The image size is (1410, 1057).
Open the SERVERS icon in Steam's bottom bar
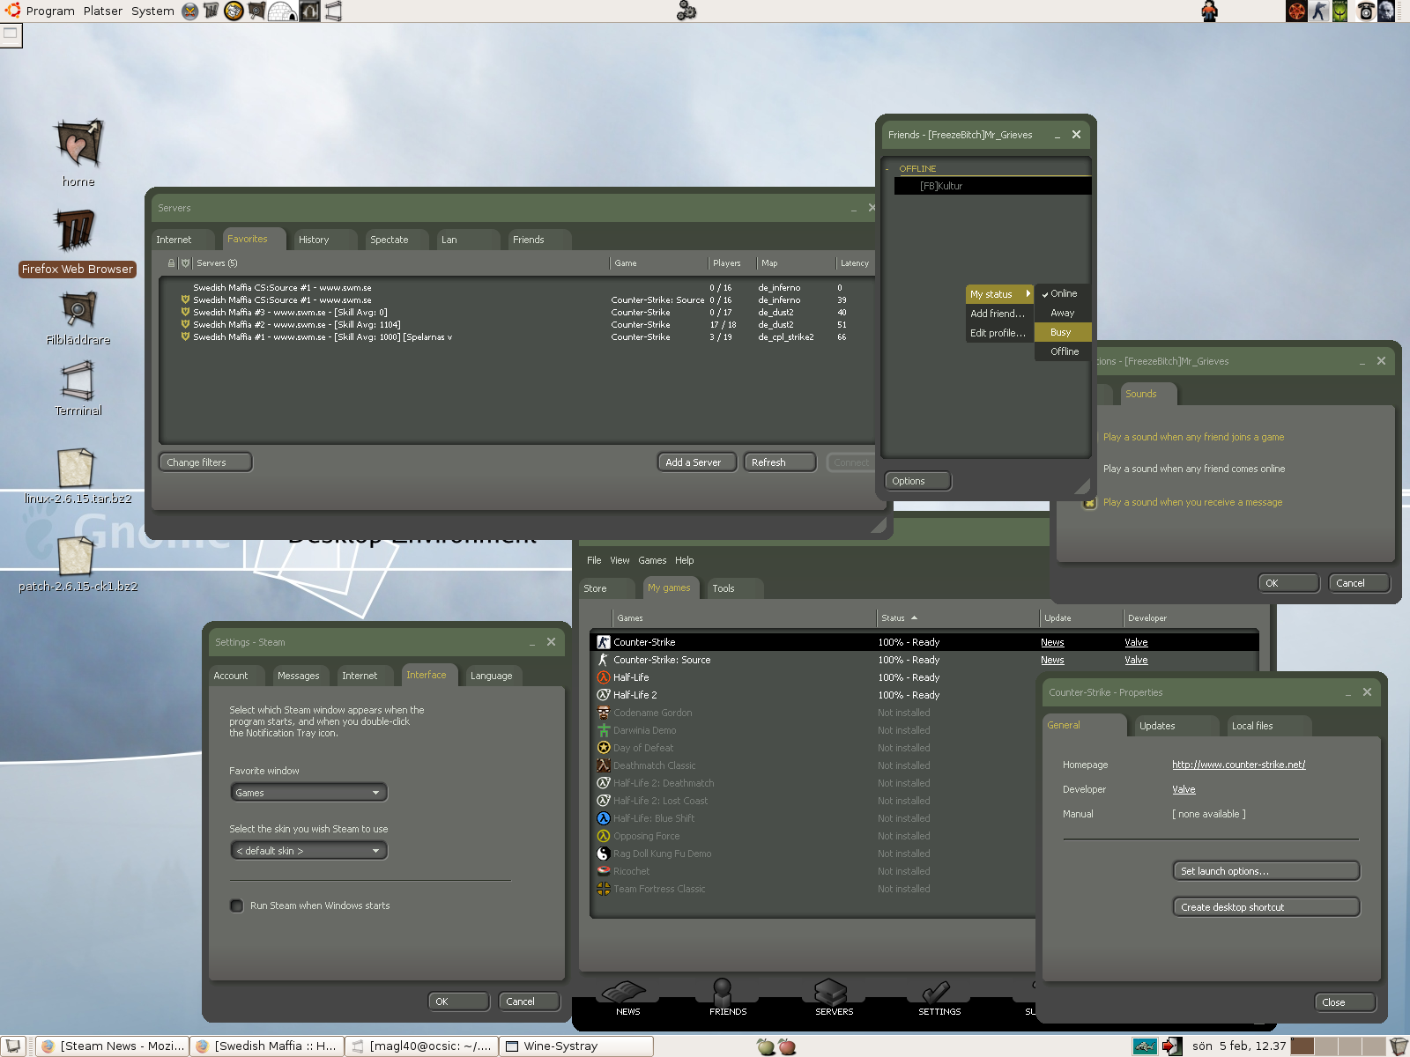click(x=831, y=993)
